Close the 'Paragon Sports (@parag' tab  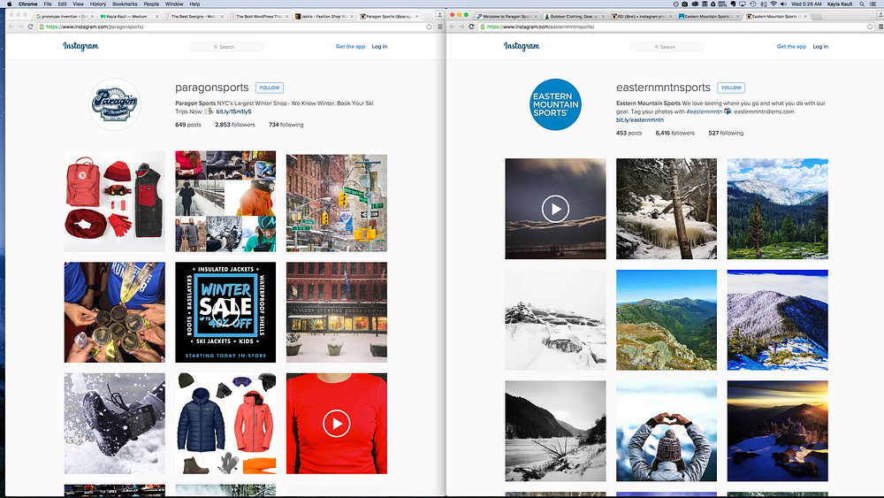[417, 16]
